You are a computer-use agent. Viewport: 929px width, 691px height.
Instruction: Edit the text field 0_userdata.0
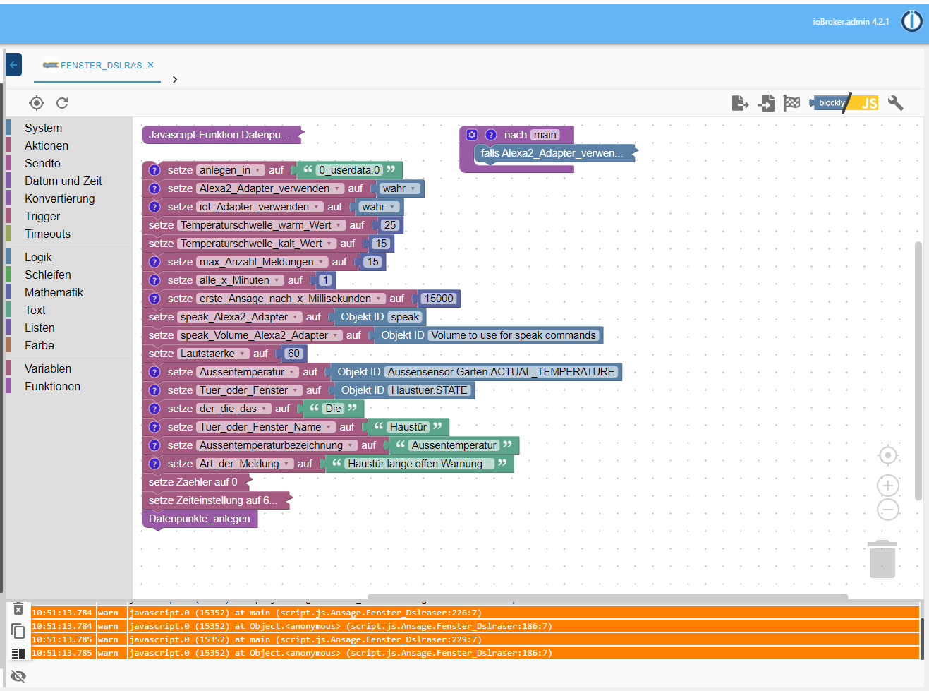click(x=349, y=170)
